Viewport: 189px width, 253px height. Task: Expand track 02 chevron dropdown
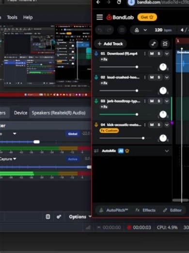[x=167, y=77]
